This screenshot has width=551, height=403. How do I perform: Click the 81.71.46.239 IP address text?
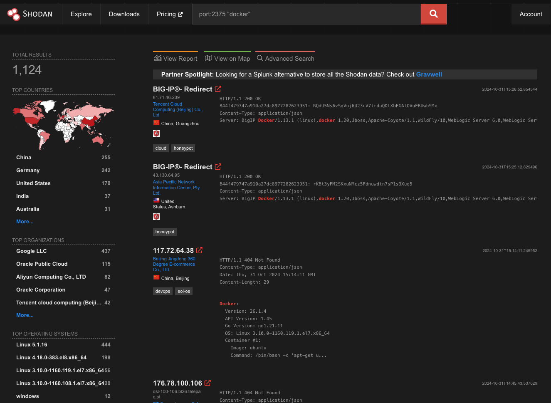pos(166,97)
